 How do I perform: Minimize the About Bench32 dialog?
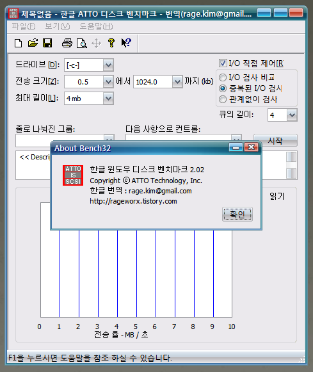click(x=236, y=147)
